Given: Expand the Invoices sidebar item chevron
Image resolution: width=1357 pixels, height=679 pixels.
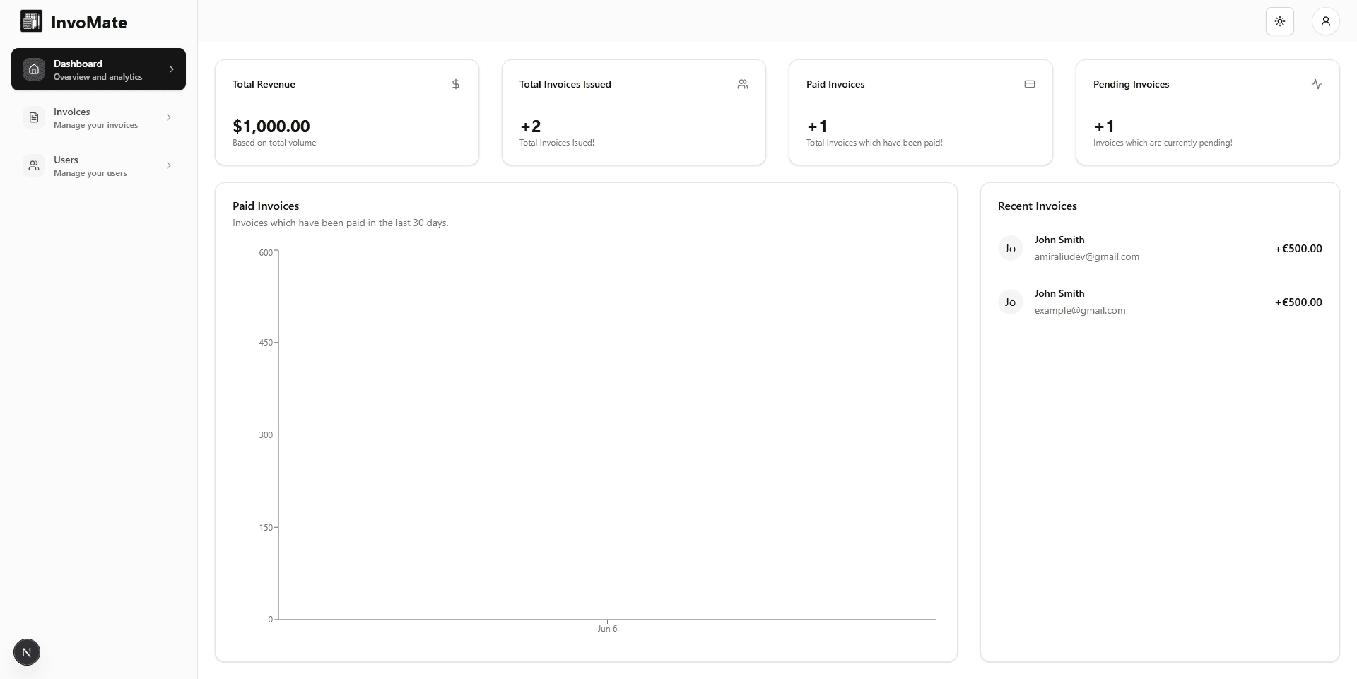Looking at the screenshot, I should (x=170, y=117).
